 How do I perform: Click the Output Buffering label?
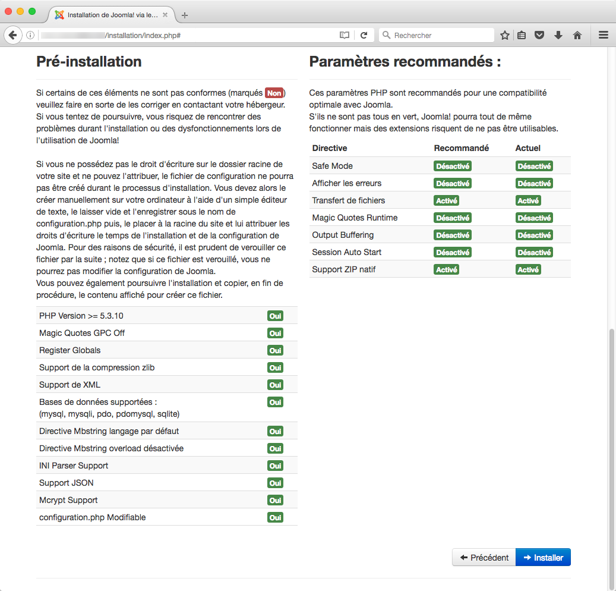pyautogui.click(x=343, y=235)
